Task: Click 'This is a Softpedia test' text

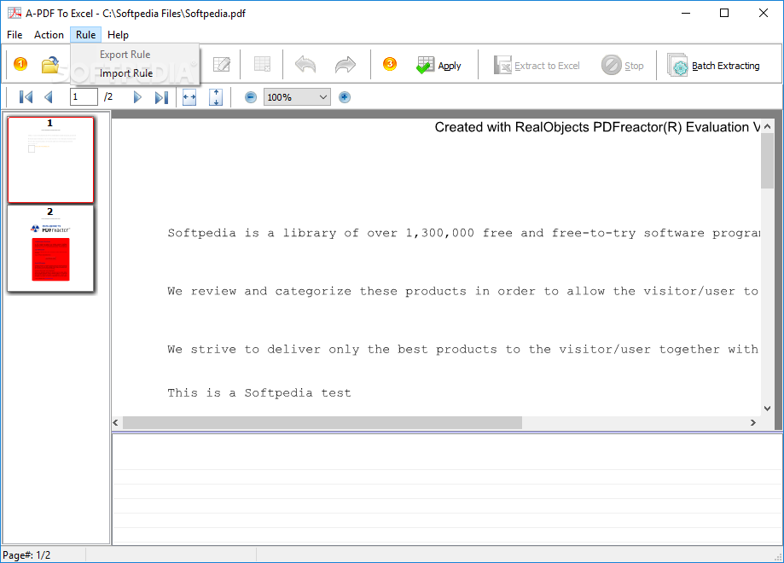Action: (259, 393)
